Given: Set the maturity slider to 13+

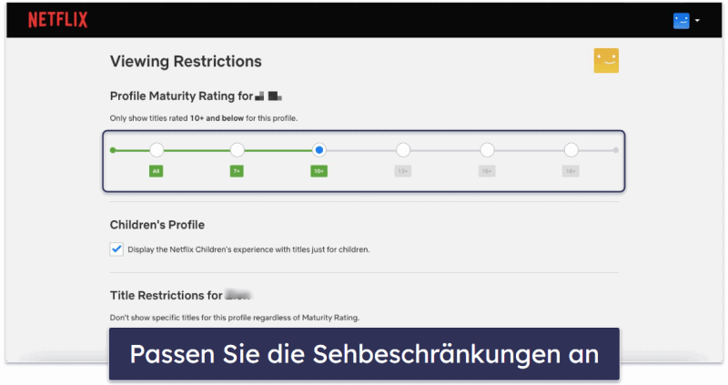Looking at the screenshot, I should (x=403, y=150).
